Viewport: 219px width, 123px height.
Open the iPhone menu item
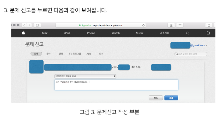pos(91,33)
